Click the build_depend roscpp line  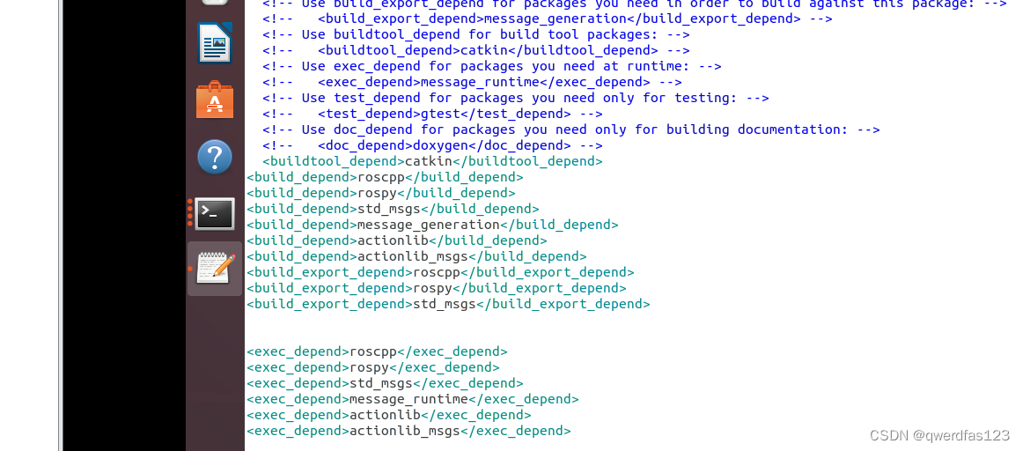(385, 177)
